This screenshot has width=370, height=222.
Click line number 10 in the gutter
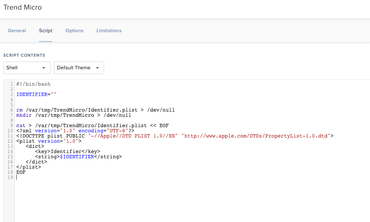coord(10,131)
